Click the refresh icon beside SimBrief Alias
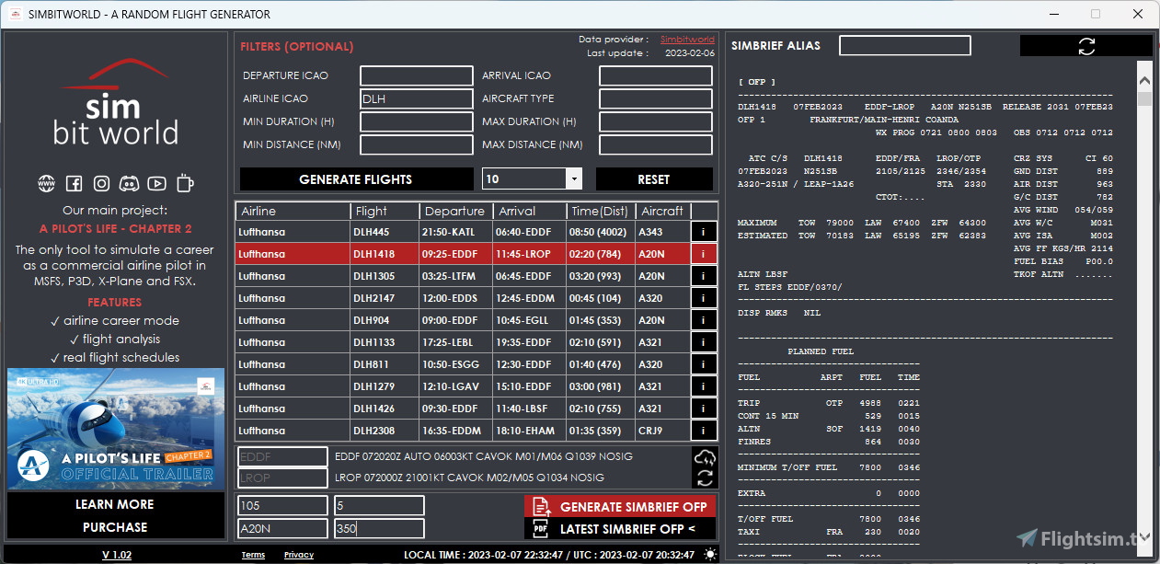The height and width of the screenshot is (564, 1160). [x=1085, y=44]
